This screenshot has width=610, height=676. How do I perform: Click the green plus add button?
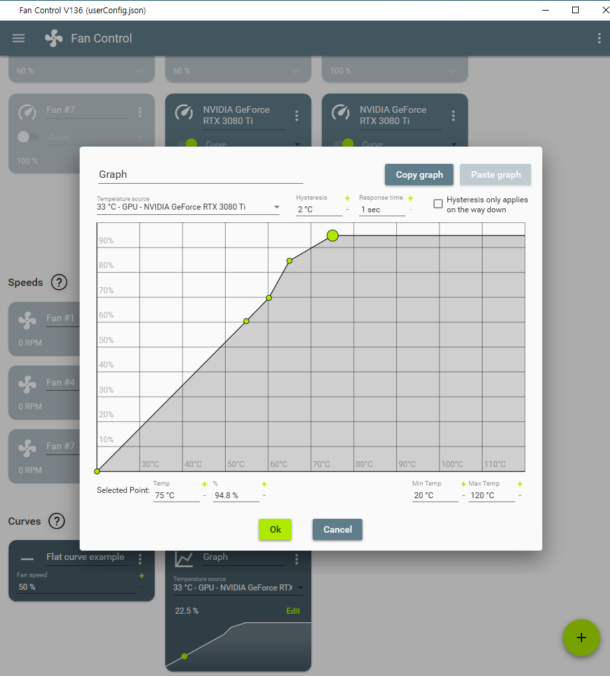point(581,638)
